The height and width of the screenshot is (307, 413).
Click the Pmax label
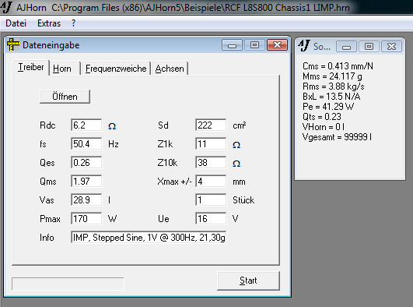pos(50,219)
